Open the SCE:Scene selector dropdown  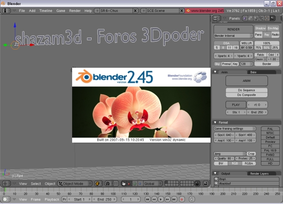(x=143, y=11)
